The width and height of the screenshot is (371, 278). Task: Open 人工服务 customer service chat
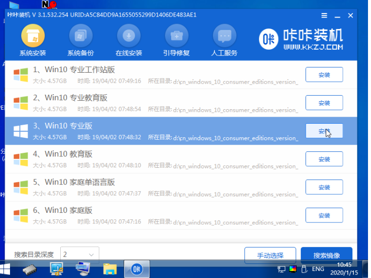[x=224, y=41]
